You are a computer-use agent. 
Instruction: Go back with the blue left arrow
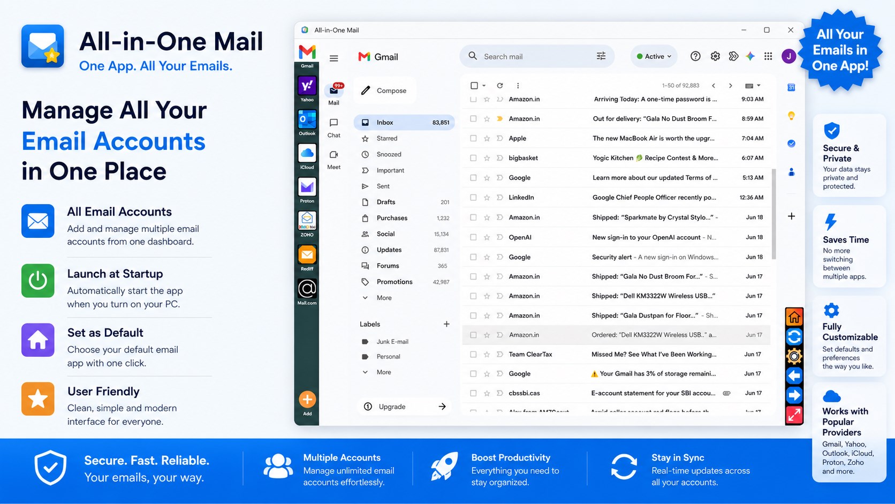(x=794, y=376)
